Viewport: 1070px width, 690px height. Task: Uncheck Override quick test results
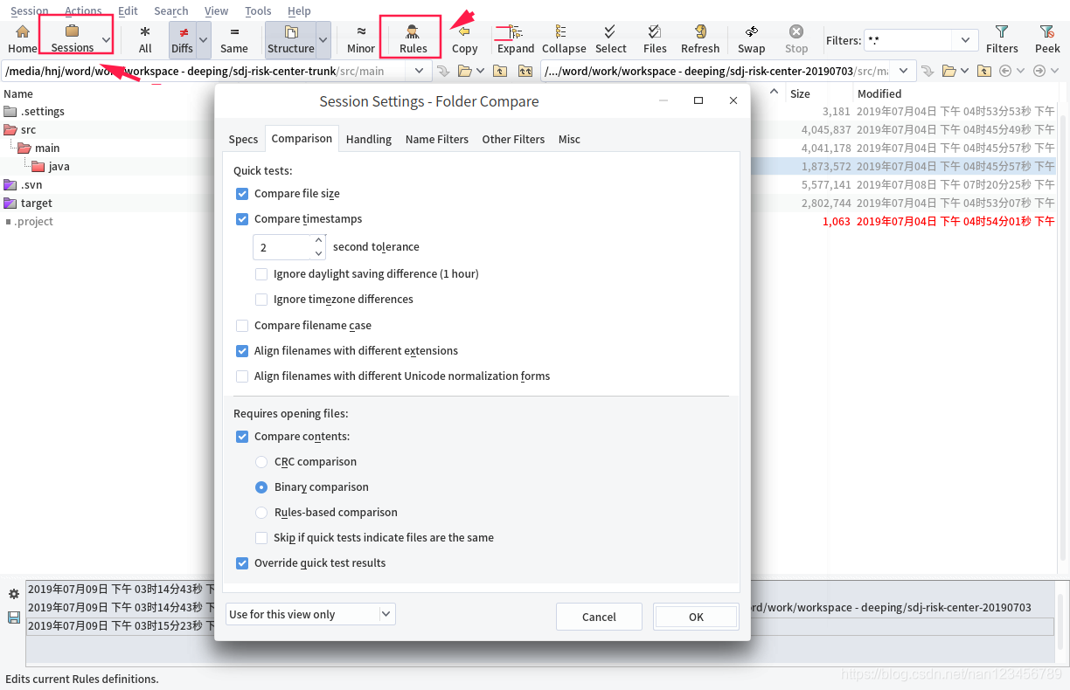coord(242,563)
